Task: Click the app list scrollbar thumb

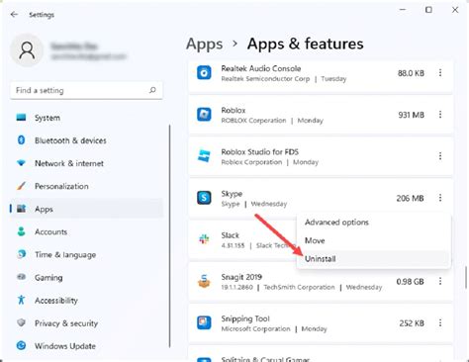Action: point(466,278)
